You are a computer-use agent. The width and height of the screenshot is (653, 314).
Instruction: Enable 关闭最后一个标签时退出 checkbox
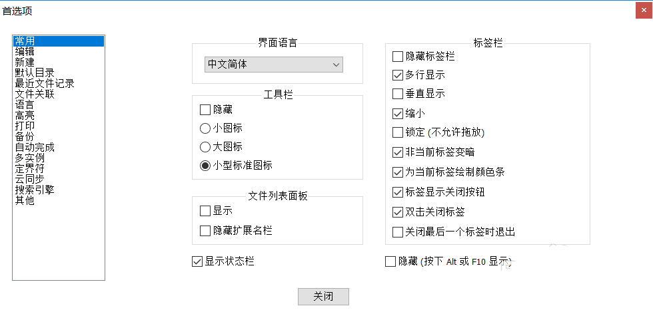point(398,232)
